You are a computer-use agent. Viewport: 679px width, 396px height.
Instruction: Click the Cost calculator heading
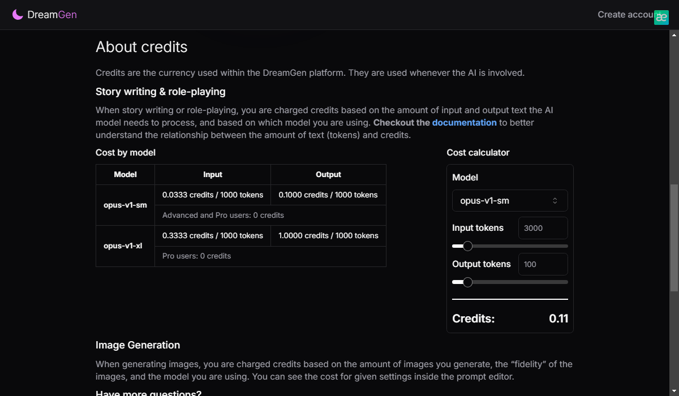[x=478, y=153]
